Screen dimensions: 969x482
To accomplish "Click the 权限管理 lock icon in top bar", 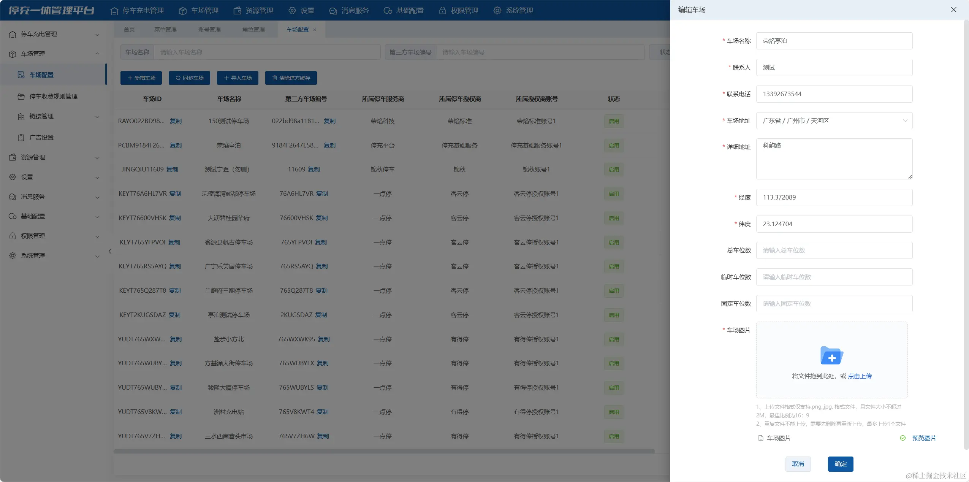I will click(x=442, y=11).
